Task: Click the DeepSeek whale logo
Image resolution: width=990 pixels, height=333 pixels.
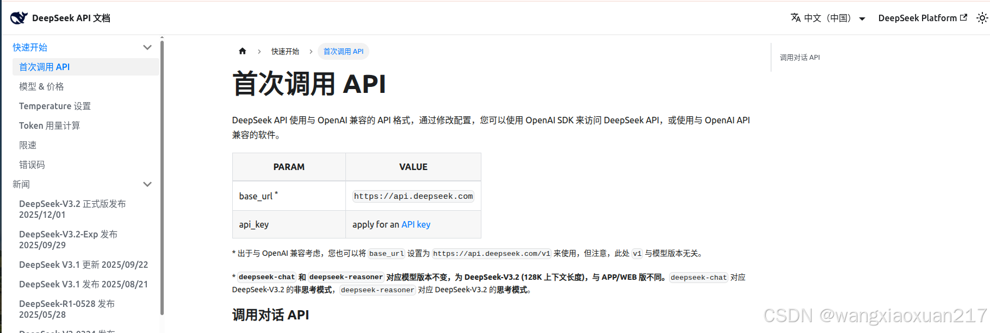Action: click(18, 18)
